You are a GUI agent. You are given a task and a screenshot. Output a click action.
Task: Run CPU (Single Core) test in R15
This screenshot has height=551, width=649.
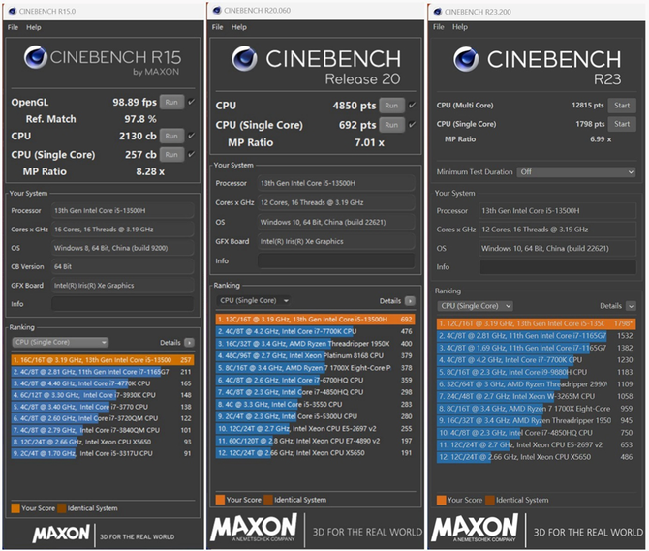(x=171, y=154)
